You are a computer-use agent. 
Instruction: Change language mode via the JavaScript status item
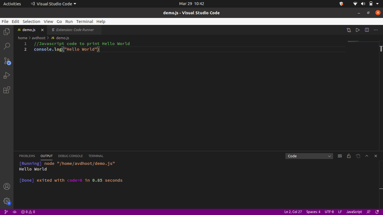pos(354,212)
